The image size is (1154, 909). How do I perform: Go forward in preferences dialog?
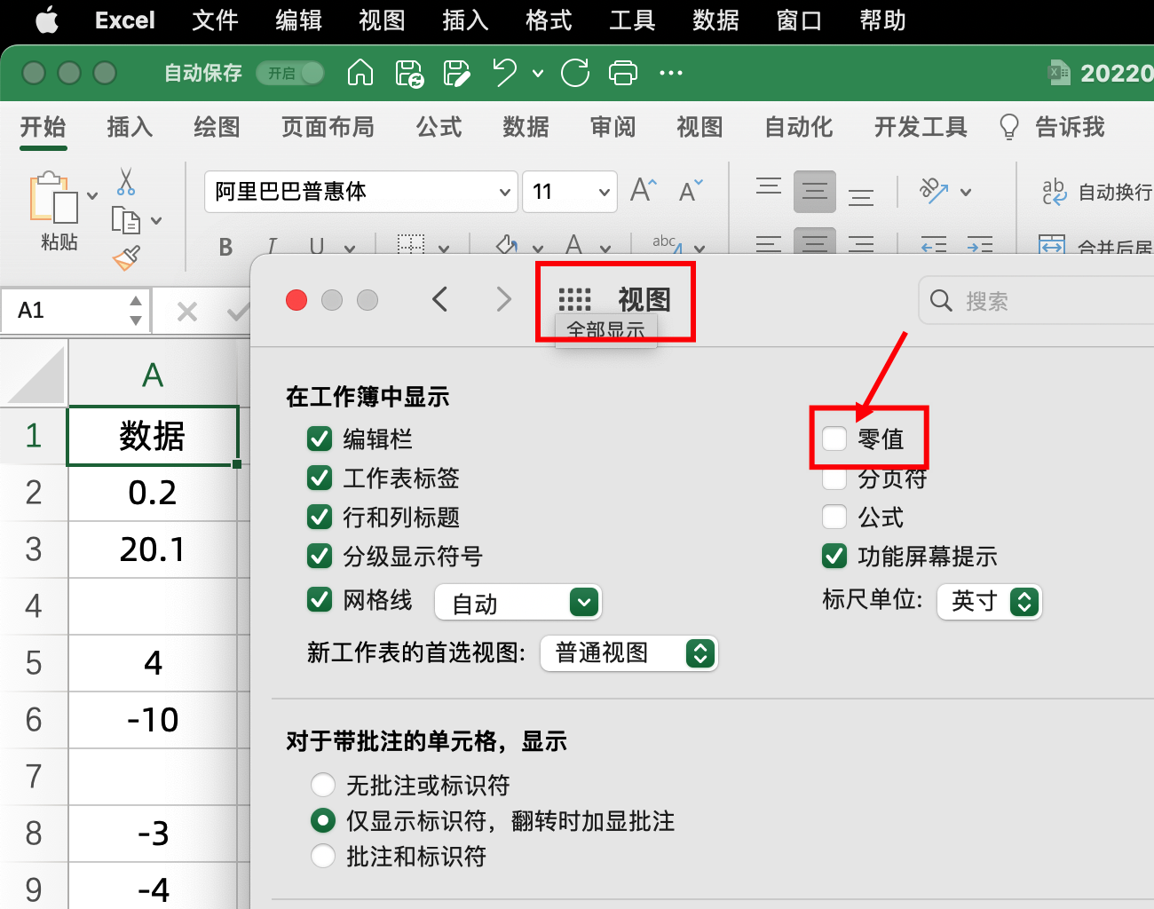point(503,299)
